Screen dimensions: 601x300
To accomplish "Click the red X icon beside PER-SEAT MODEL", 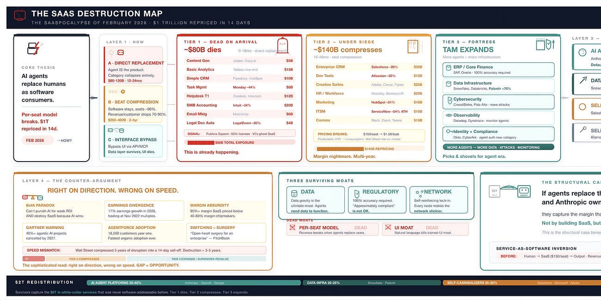I will tap(292, 228).
